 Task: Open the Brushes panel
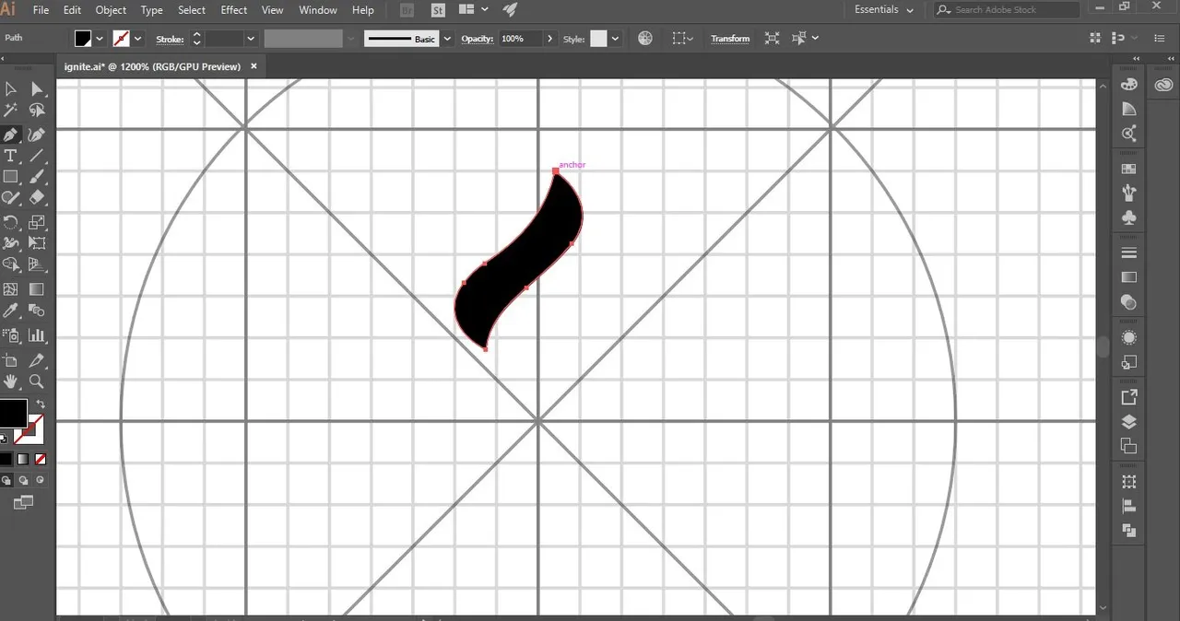pyautogui.click(x=1128, y=193)
